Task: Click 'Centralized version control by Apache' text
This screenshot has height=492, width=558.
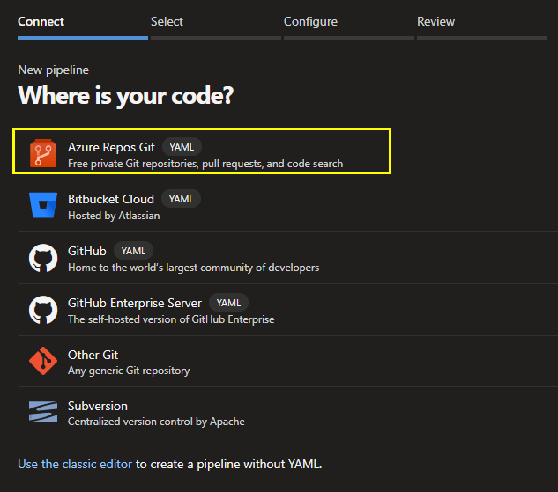Action: (x=156, y=422)
